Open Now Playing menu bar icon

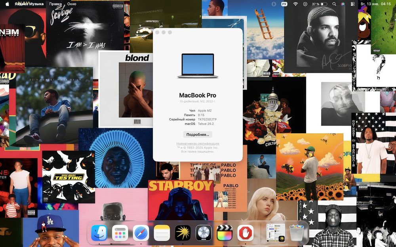tap(305, 4)
